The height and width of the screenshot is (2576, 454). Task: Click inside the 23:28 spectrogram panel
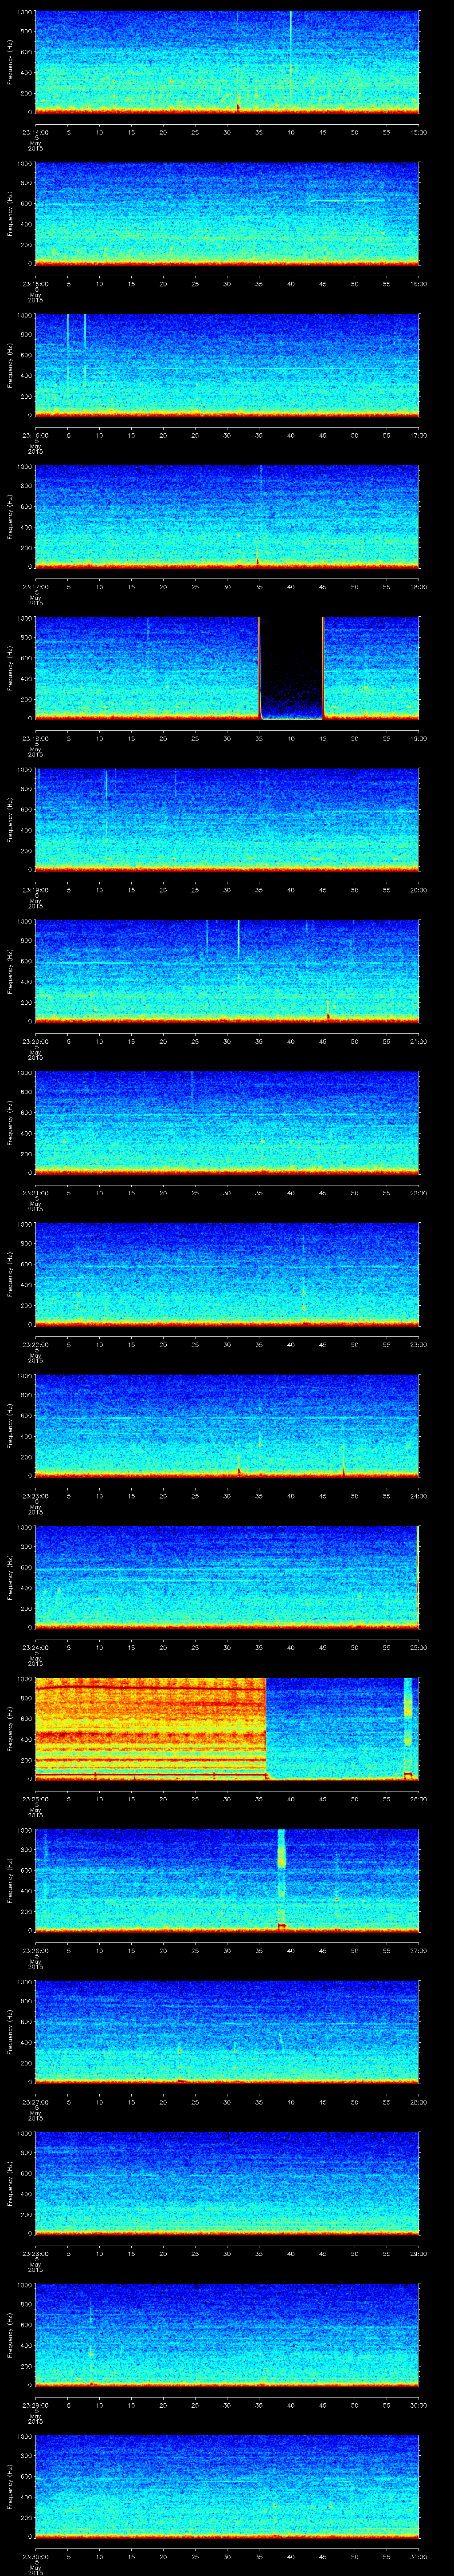(x=227, y=2182)
